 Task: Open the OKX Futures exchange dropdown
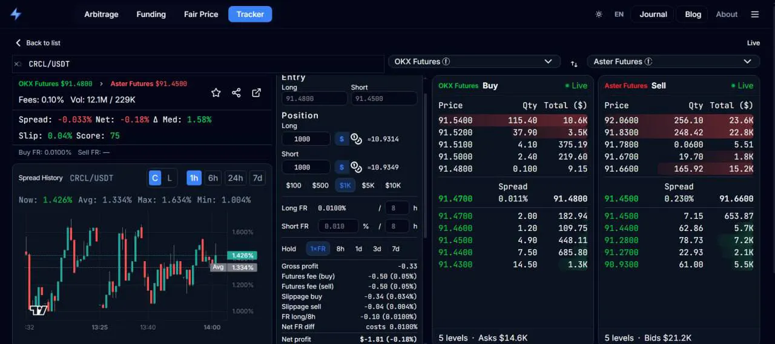tap(473, 62)
